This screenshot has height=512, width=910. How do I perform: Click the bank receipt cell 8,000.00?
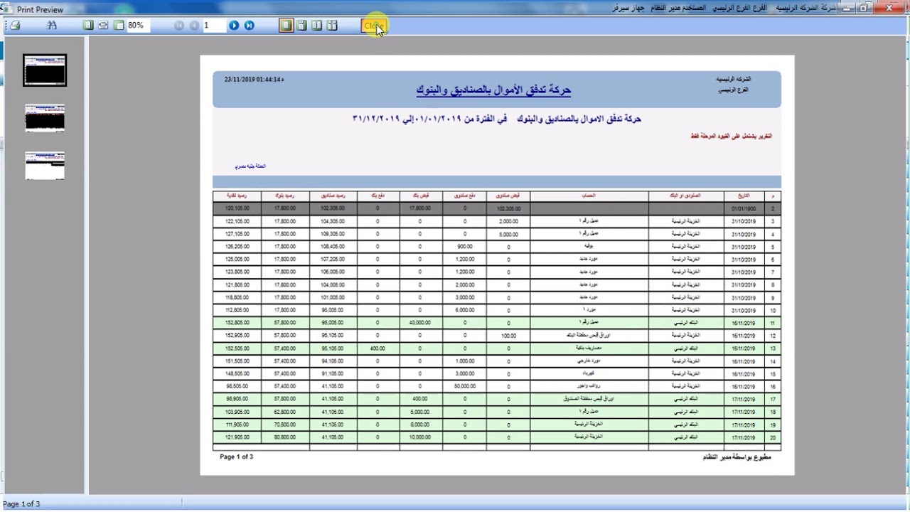420,425
